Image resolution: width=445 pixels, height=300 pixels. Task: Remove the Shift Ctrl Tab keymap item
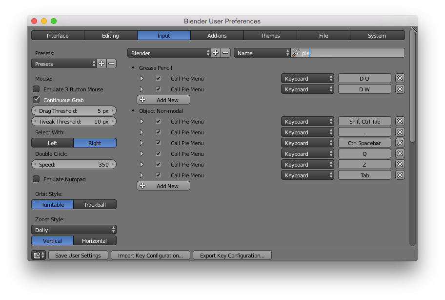[x=400, y=121]
